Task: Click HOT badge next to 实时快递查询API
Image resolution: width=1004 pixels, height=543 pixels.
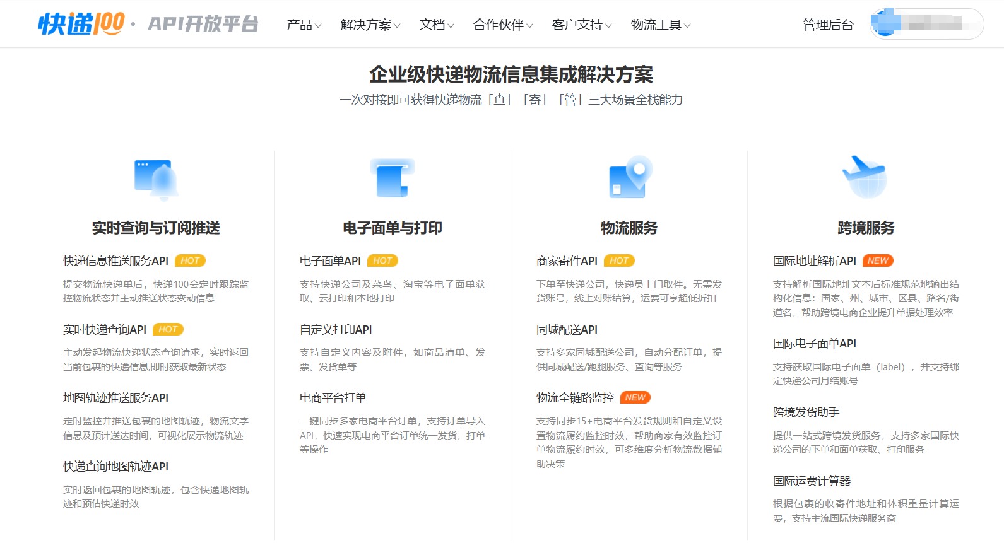Action: point(168,329)
